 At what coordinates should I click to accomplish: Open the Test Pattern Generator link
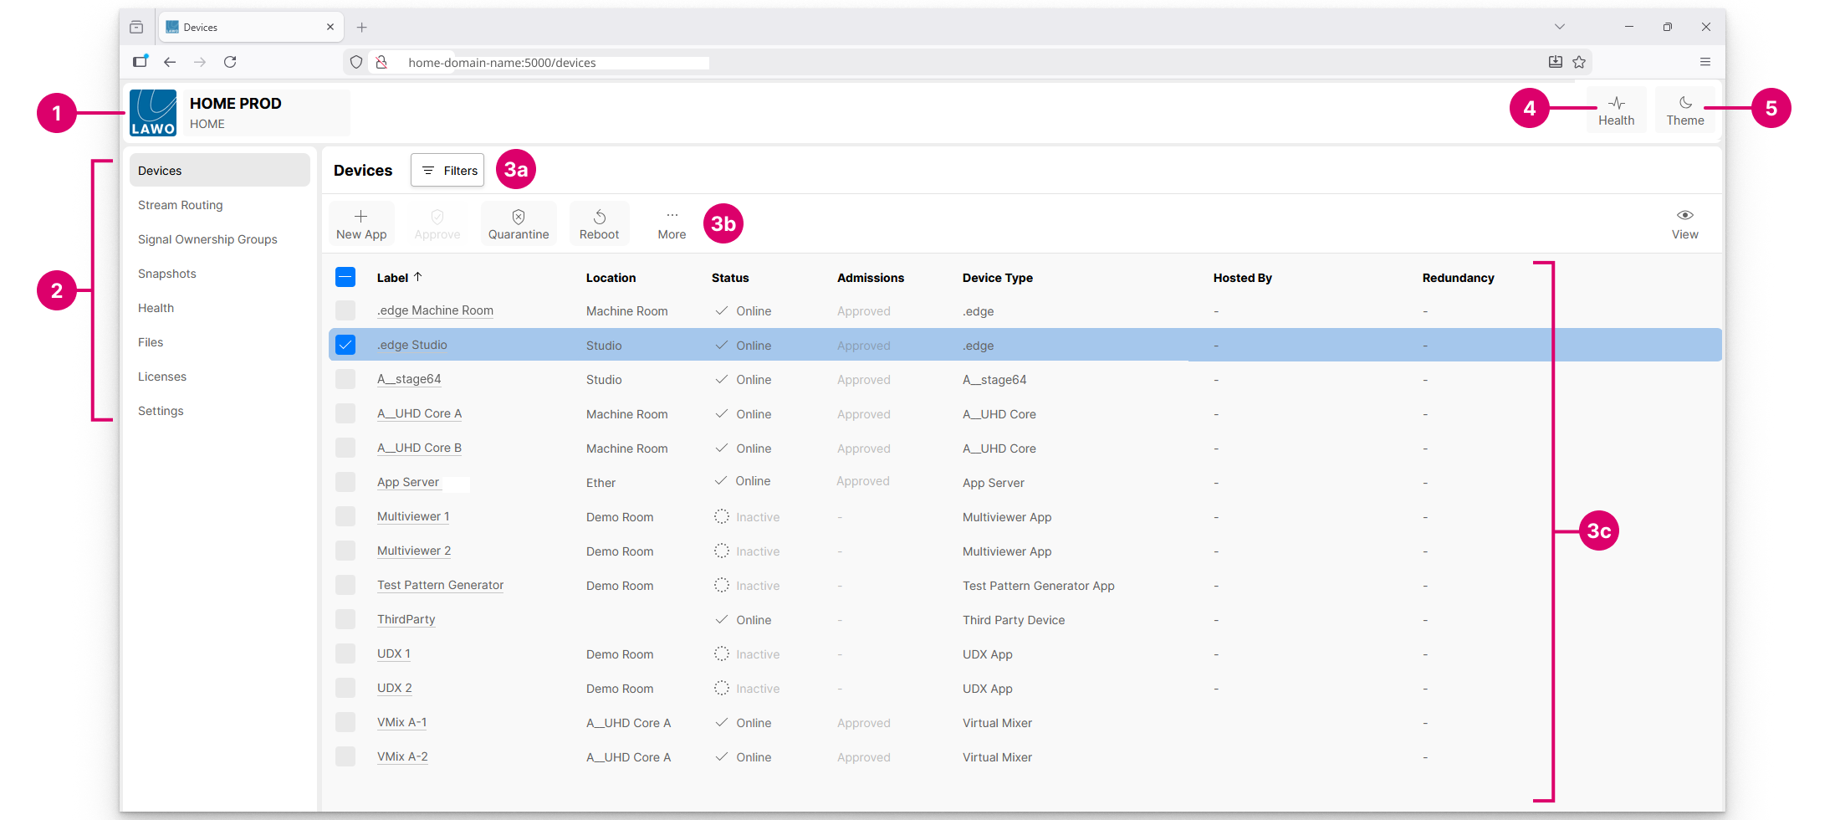click(x=440, y=585)
